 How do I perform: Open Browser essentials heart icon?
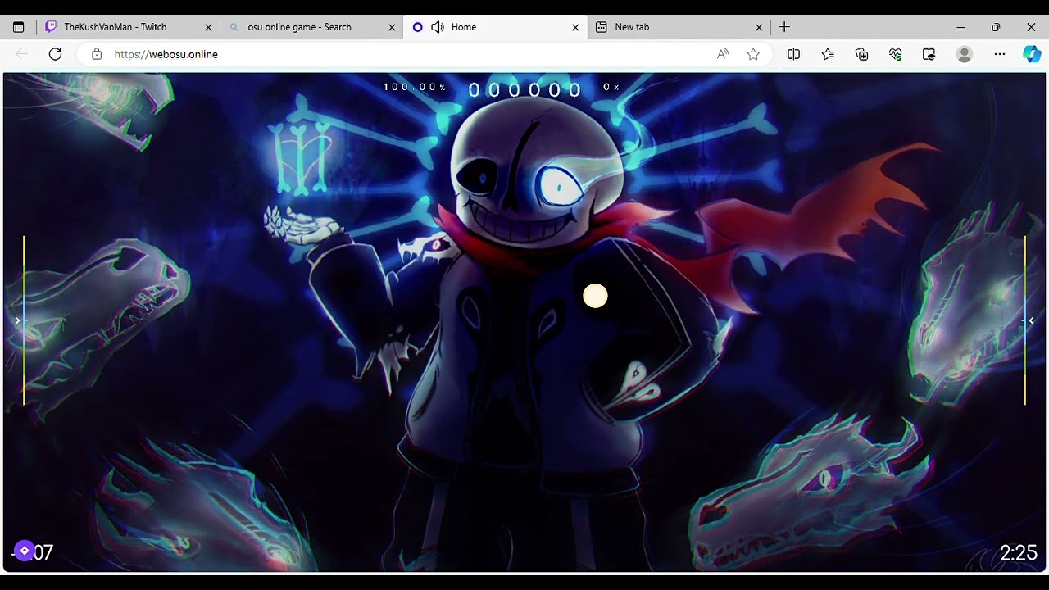point(895,54)
